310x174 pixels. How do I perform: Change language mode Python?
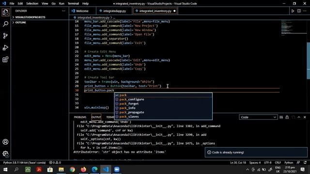(x=289, y=162)
